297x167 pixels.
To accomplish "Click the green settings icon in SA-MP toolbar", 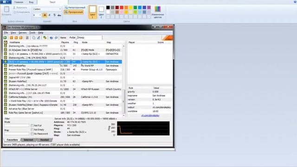I will point(45,38).
